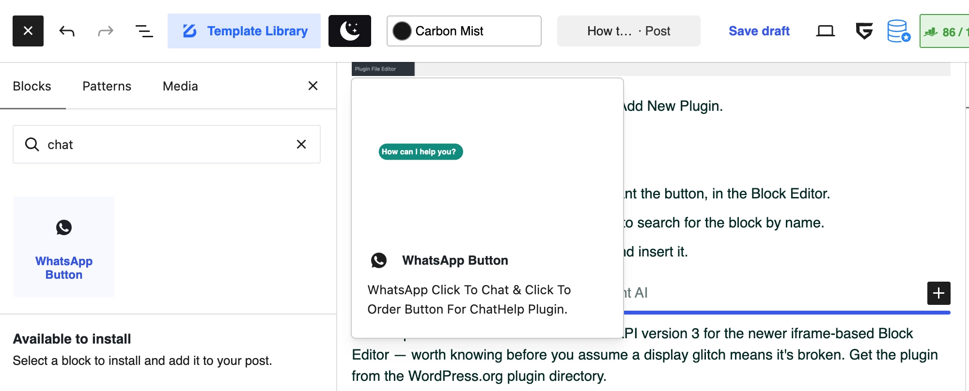
Task: Open the green 86 score indicator
Action: 944,31
